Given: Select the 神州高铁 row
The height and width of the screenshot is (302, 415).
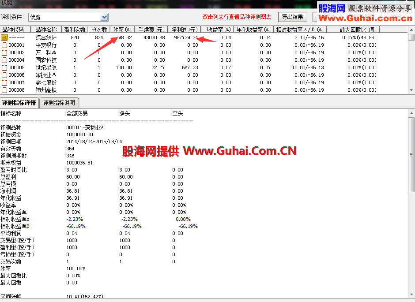Looking at the screenshot, I should click(x=204, y=90).
